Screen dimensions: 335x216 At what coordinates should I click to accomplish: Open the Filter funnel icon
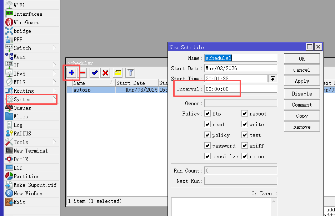130,73
